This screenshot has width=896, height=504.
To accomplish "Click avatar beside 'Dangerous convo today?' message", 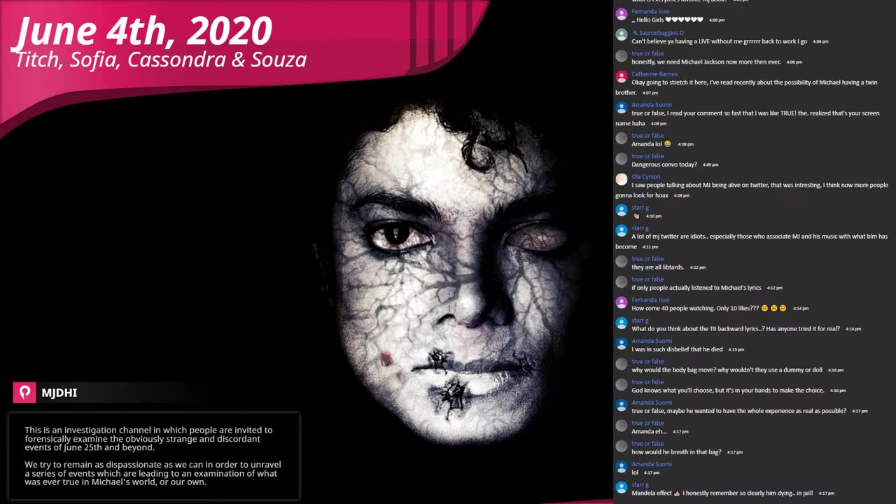I will [x=622, y=159].
